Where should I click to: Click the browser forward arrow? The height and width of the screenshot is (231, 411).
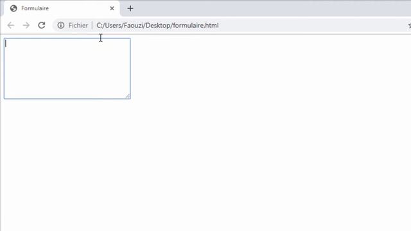tap(26, 26)
